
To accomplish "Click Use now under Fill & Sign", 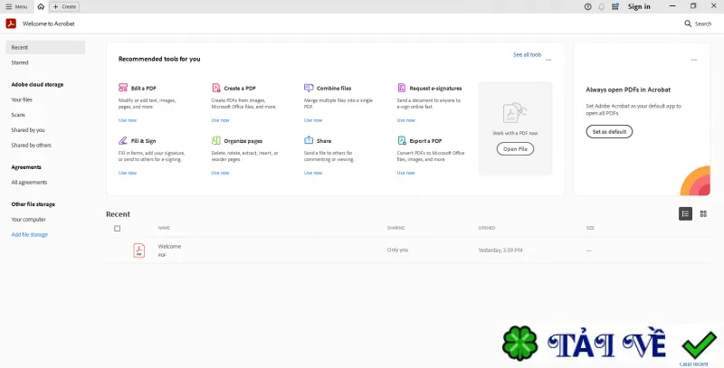I will coord(128,173).
